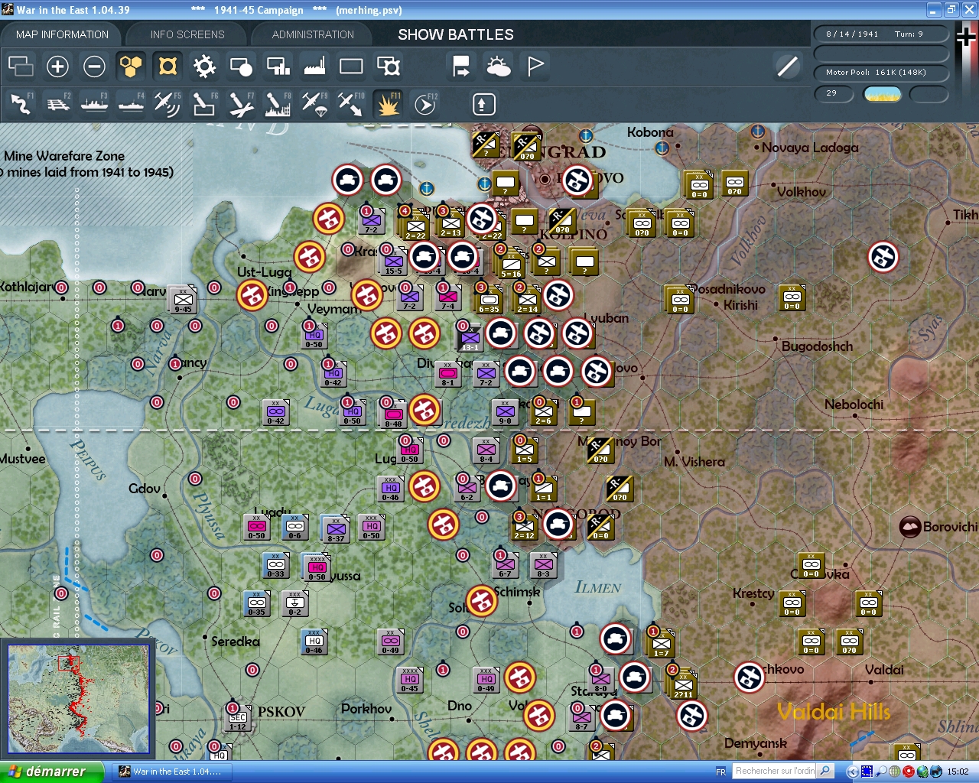Select the unit counter labeled 8-37
Viewport: 979px width, 783px height.
coord(336,528)
